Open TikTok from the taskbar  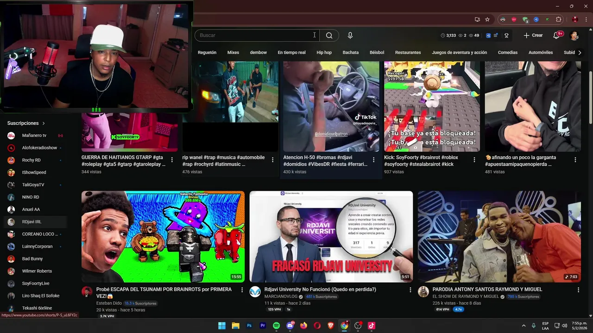(x=371, y=326)
